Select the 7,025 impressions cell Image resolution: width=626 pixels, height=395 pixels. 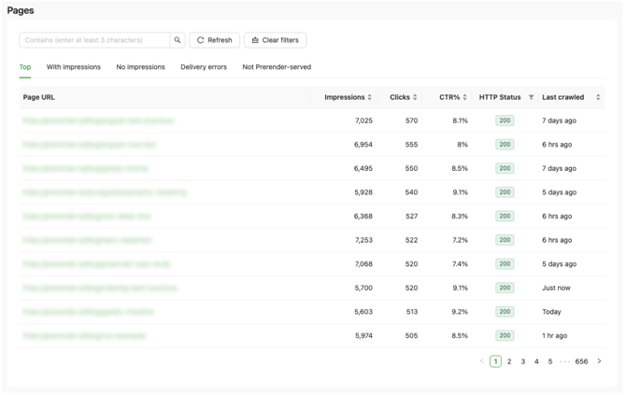coord(363,120)
